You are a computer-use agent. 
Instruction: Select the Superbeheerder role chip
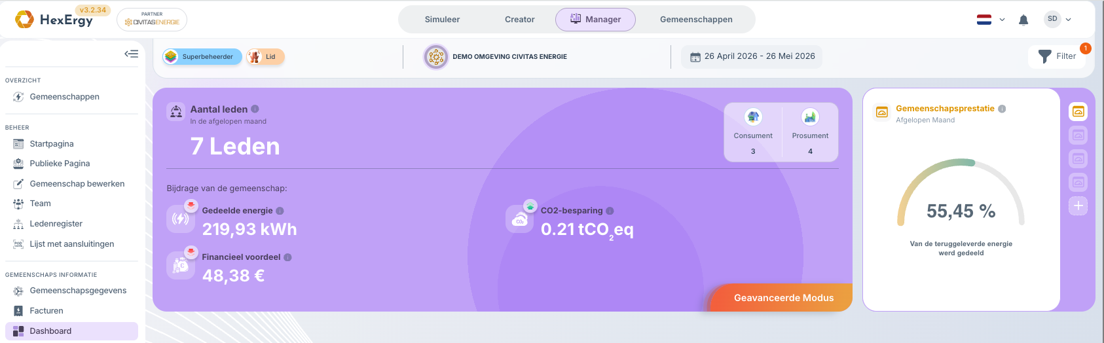point(202,57)
